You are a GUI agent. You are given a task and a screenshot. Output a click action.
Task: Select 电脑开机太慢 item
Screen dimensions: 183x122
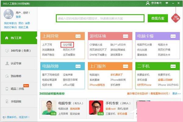pyautogui.click(x=144, y=45)
